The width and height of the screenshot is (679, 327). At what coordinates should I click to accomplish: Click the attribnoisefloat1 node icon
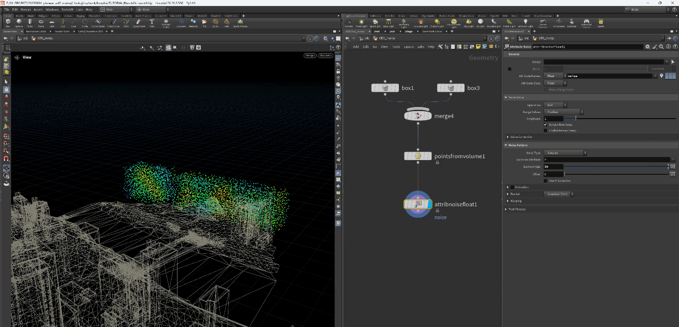pos(418,204)
